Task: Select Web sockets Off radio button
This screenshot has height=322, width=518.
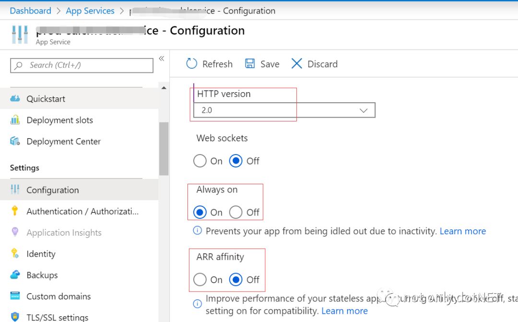Action: [x=235, y=161]
